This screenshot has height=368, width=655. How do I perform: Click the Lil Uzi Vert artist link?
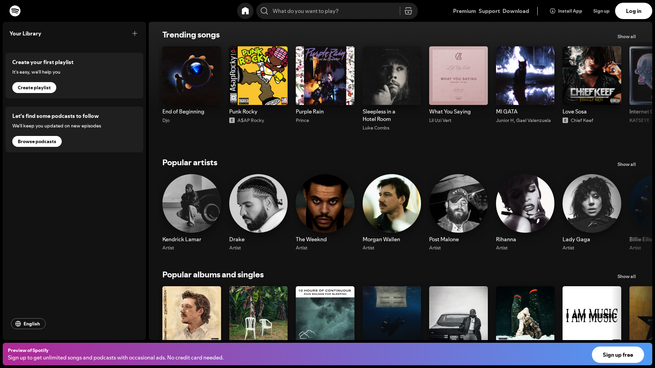(x=440, y=120)
